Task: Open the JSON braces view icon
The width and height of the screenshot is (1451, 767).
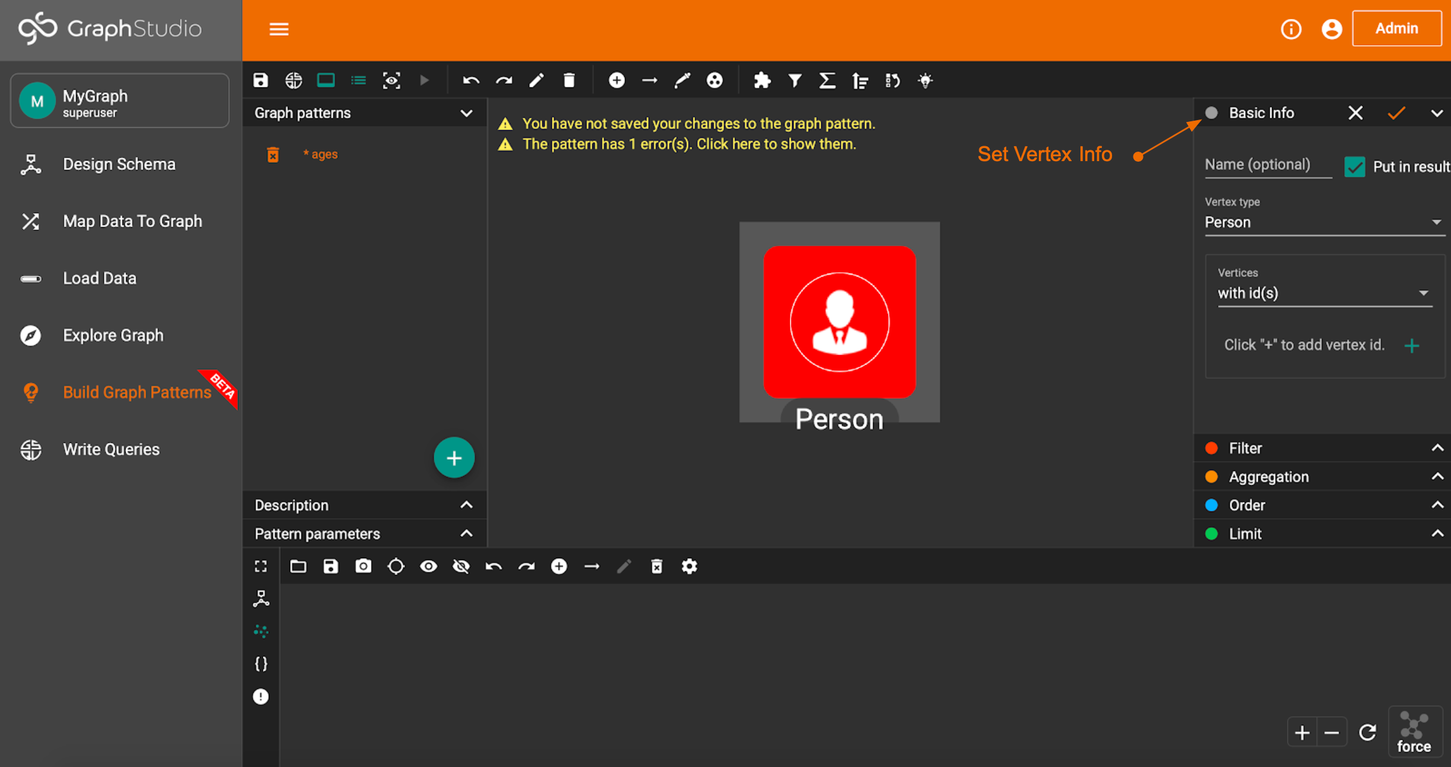Action: [x=261, y=664]
